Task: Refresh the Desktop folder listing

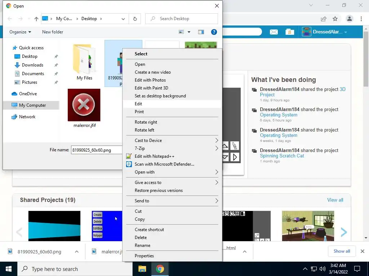Action: 135,19
